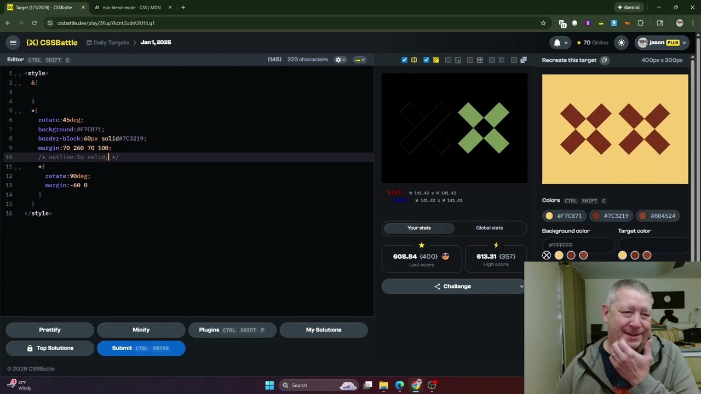Open the hamburger main menu
Viewport: 701px width, 394px height.
point(13,43)
